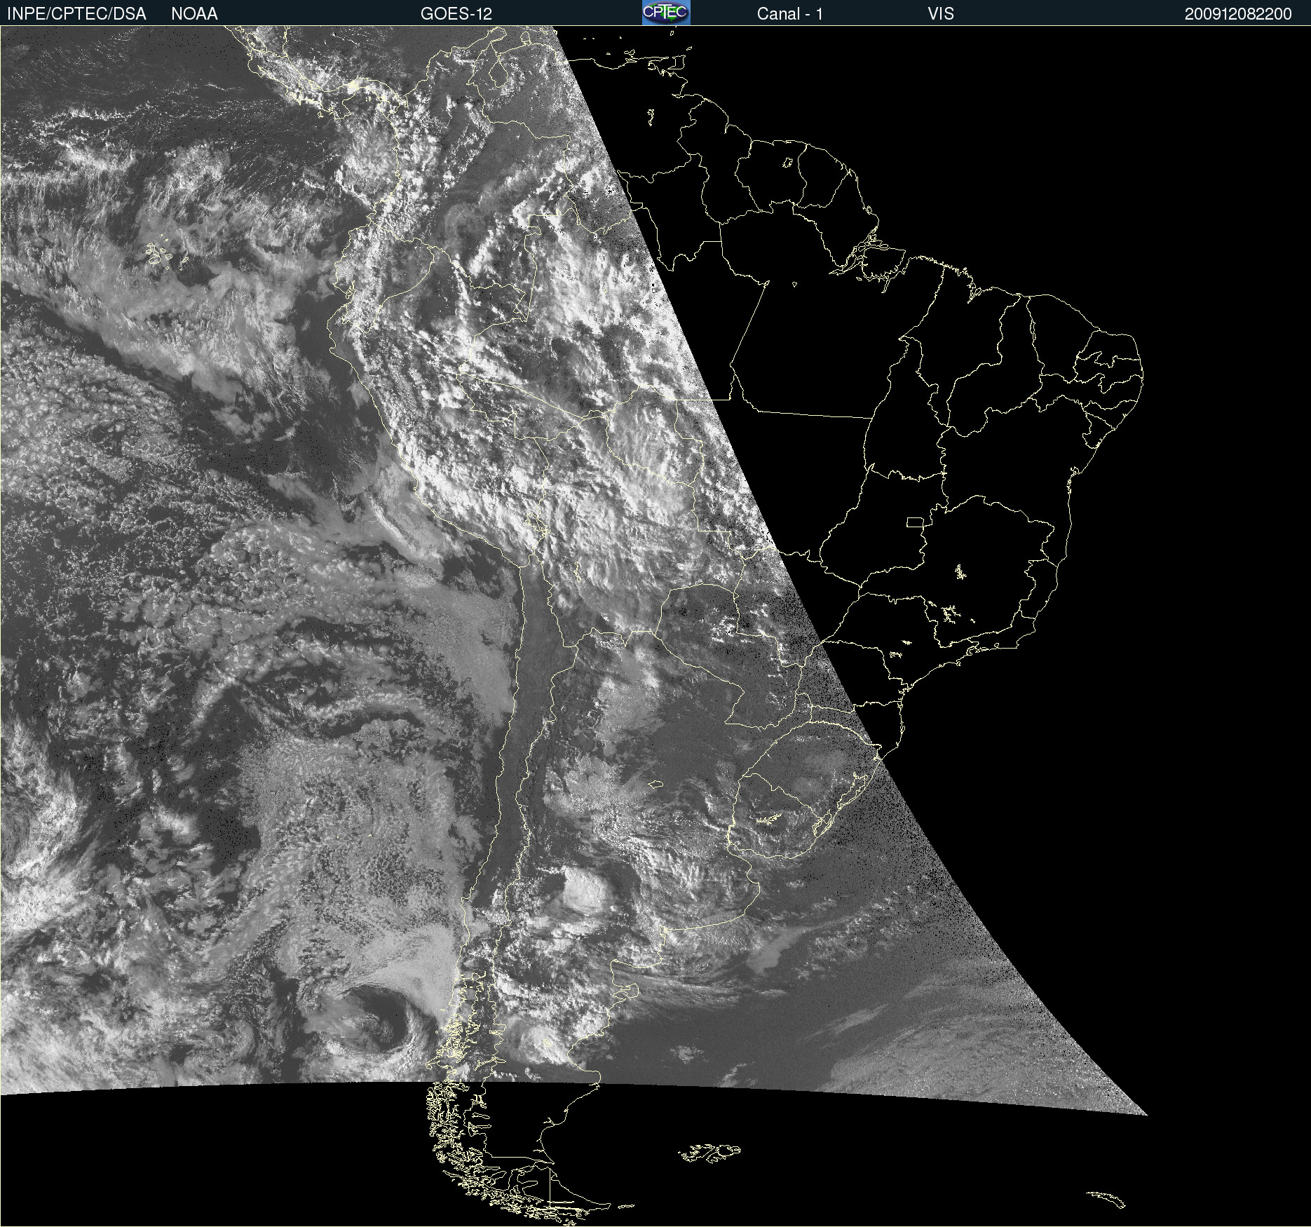The image size is (1311, 1227).
Task: Click the Canal - 1 label
Action: [x=790, y=14]
